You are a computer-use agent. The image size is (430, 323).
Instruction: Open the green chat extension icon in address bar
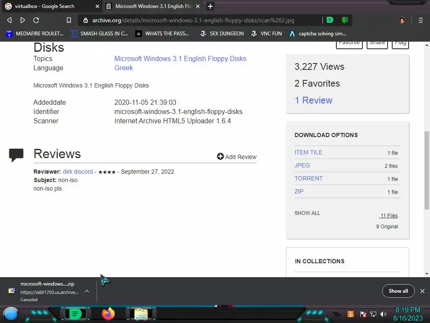(330, 20)
